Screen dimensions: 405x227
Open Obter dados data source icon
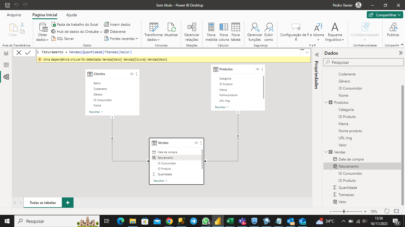(x=43, y=27)
